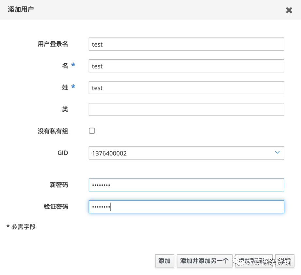
Task: Select the 名 text field containing test
Action: 186,66
